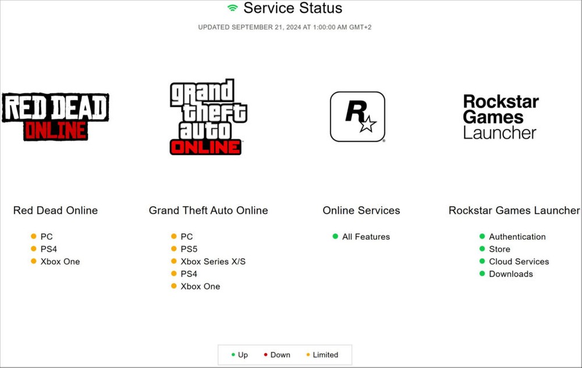Click Cloud Services green status dot
Screen dimensions: 582x368
[x=482, y=261]
